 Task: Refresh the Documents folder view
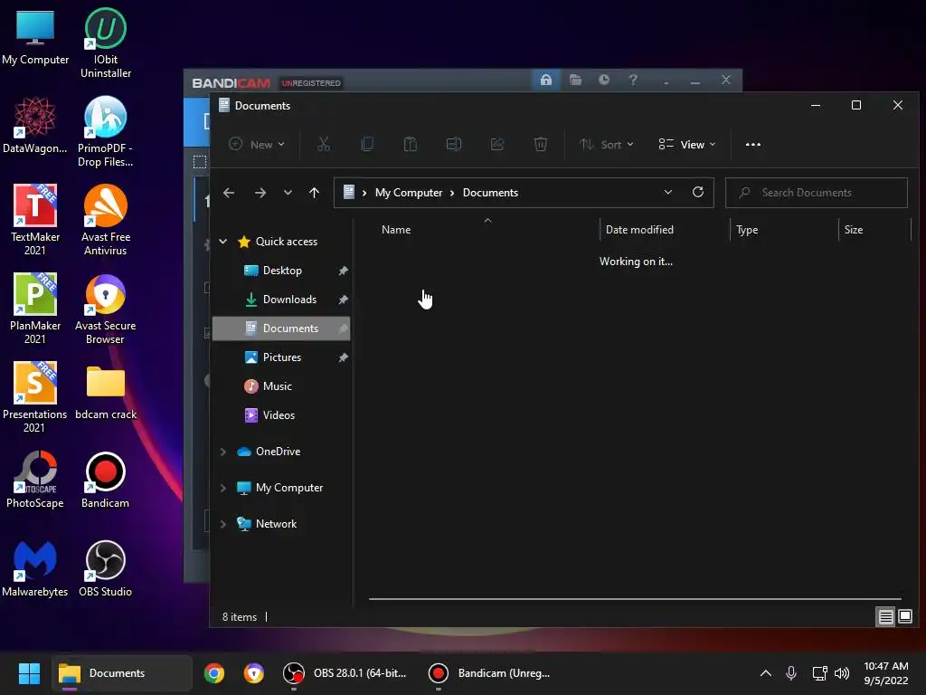[x=698, y=192]
